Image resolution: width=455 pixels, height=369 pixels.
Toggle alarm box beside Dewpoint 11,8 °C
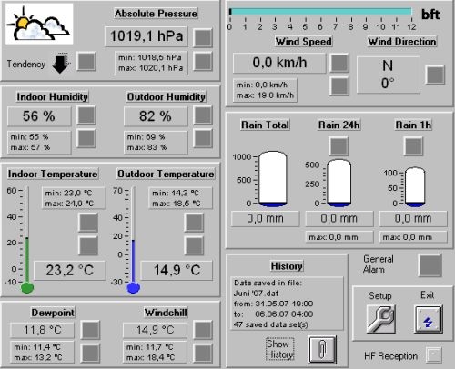coord(90,330)
